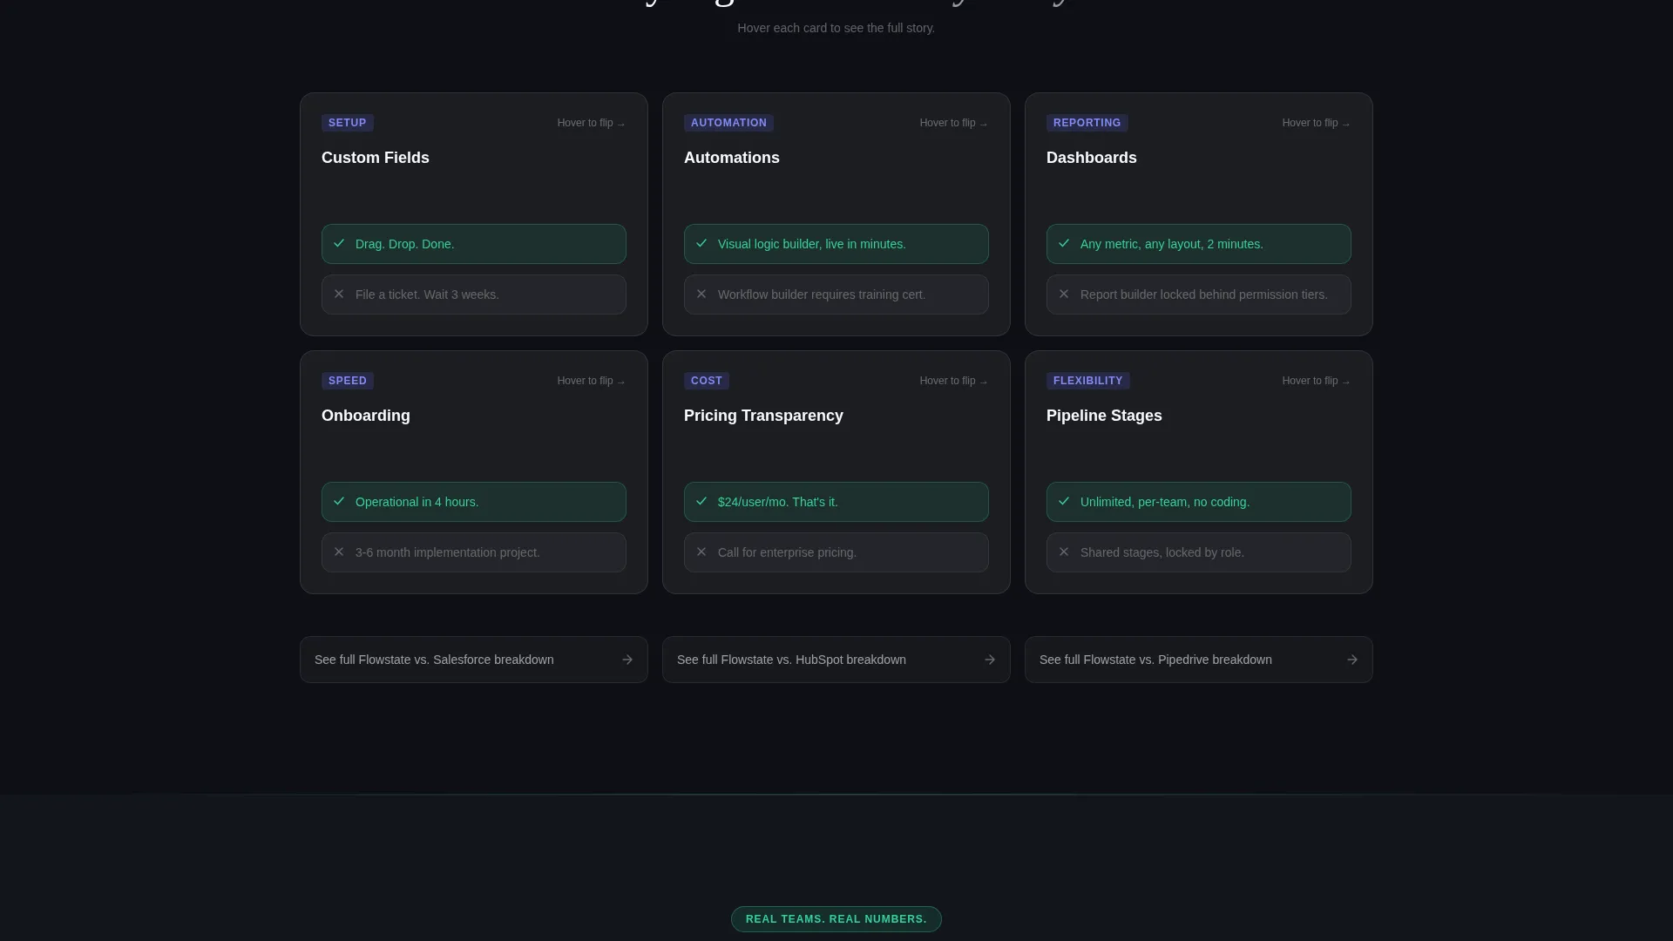Image resolution: width=1673 pixels, height=941 pixels.
Task: Click the 'Operational in 4 hours.' text
Action: click(417, 502)
